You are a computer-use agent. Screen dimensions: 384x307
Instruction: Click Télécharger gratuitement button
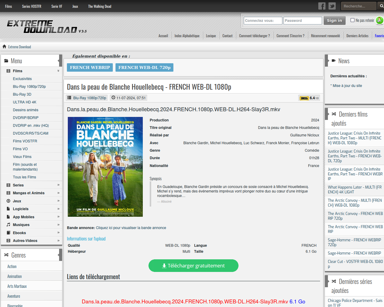[x=193, y=266]
